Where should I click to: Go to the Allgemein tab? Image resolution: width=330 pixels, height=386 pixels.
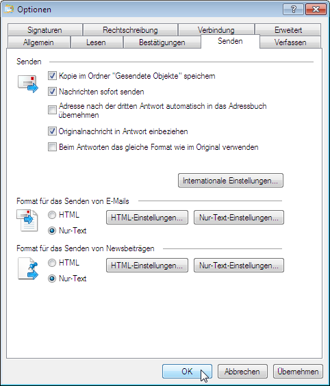tap(38, 42)
